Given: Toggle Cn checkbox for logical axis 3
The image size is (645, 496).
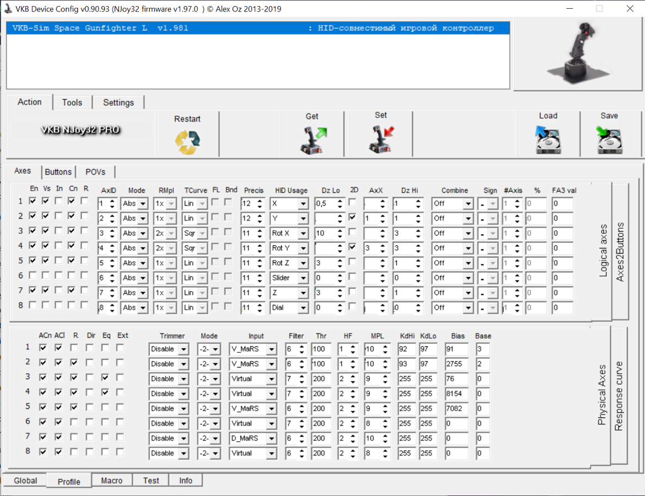Looking at the screenshot, I should 72,230.
